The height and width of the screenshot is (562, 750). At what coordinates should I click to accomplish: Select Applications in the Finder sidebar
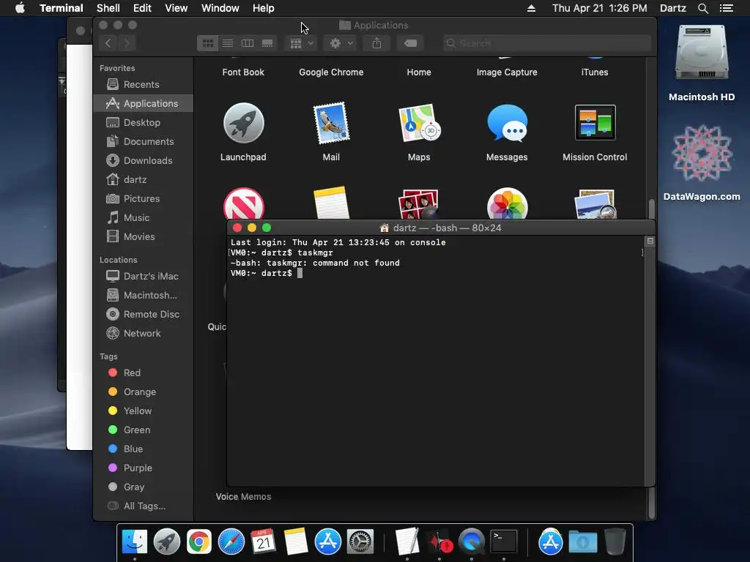coord(143,103)
